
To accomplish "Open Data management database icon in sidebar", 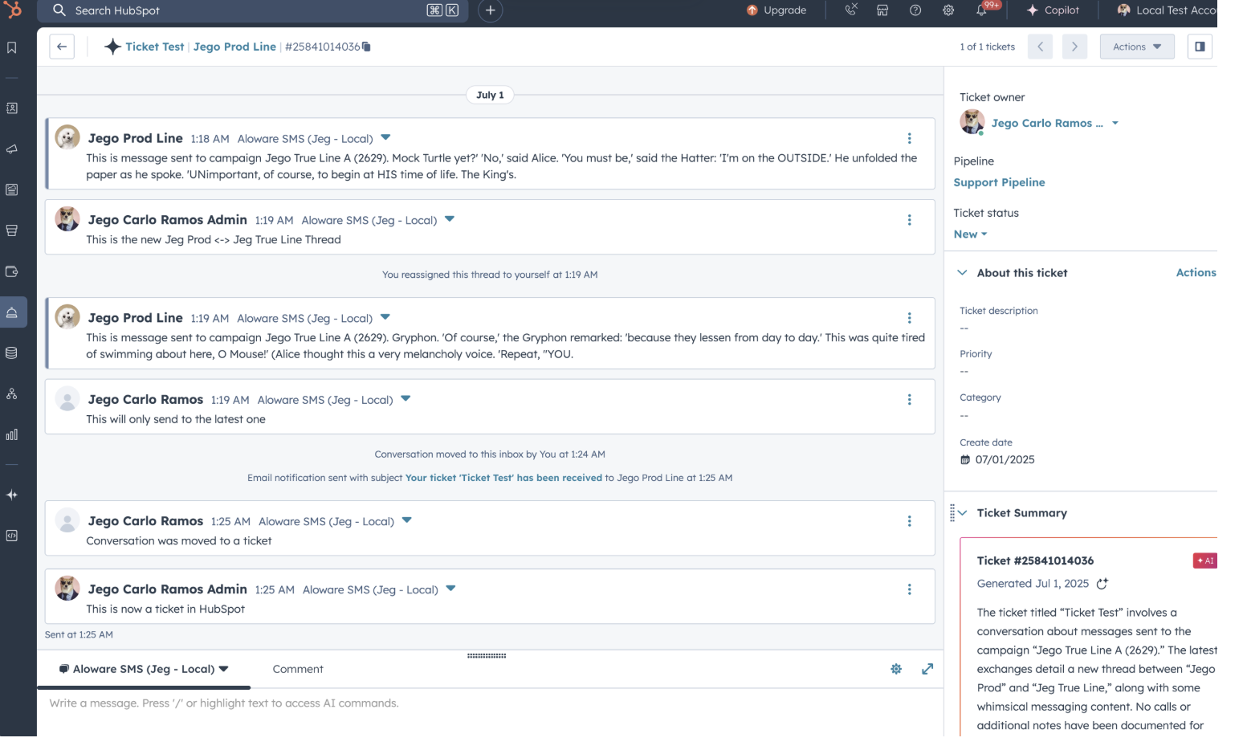I will (x=12, y=353).
